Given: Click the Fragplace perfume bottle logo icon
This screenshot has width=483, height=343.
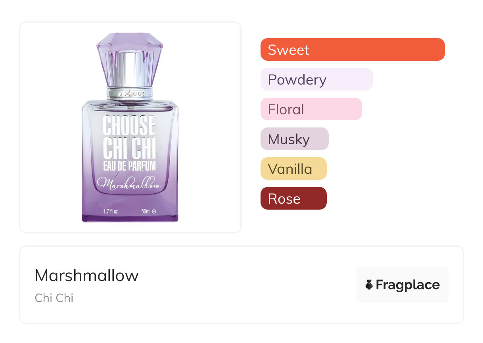Looking at the screenshot, I should (x=369, y=285).
